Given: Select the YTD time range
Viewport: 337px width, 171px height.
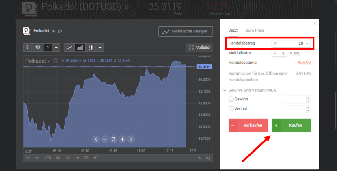Looking at the screenshot, I should (x=48, y=158).
